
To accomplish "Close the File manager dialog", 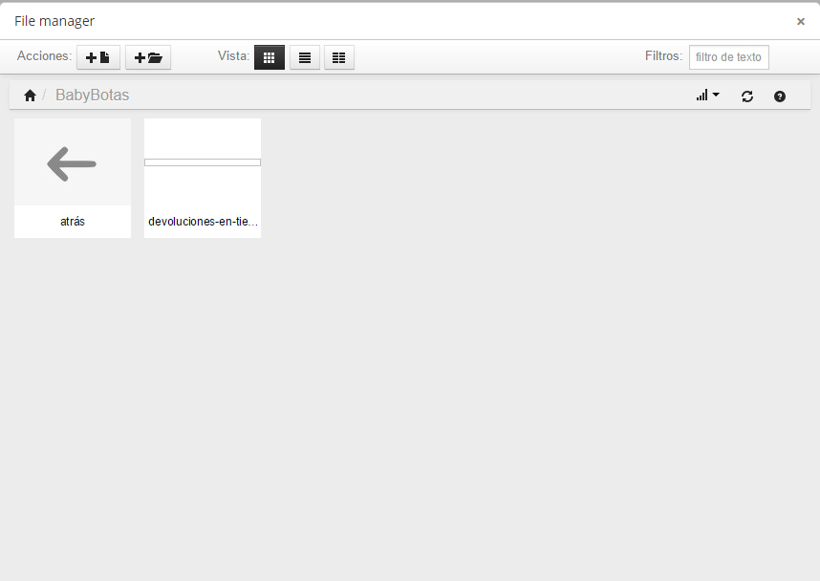I will coord(801,21).
